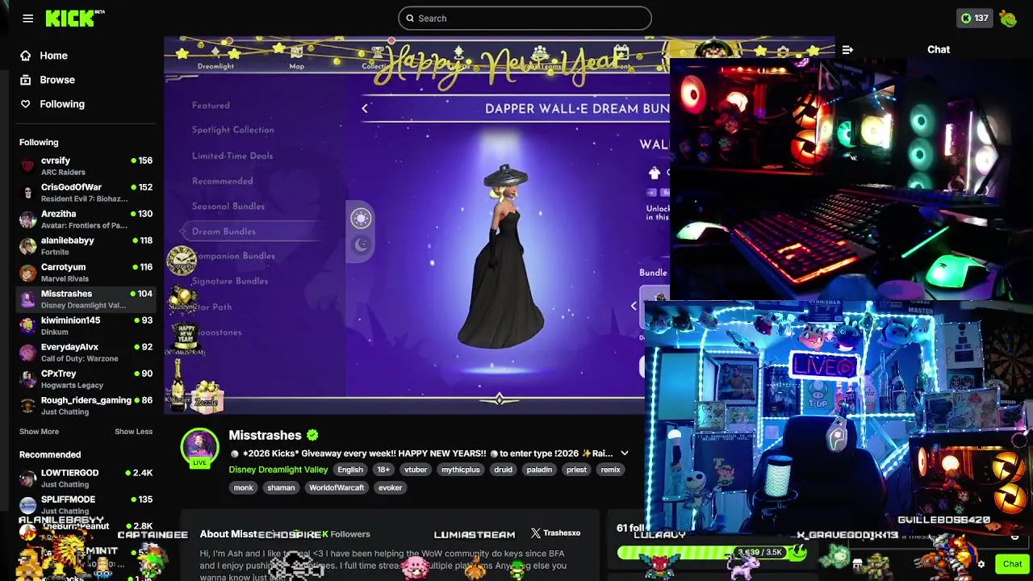Screen dimensions: 1033x581
Task: Click the verified badge beside Misstrashes
Action: pyautogui.click(x=312, y=435)
